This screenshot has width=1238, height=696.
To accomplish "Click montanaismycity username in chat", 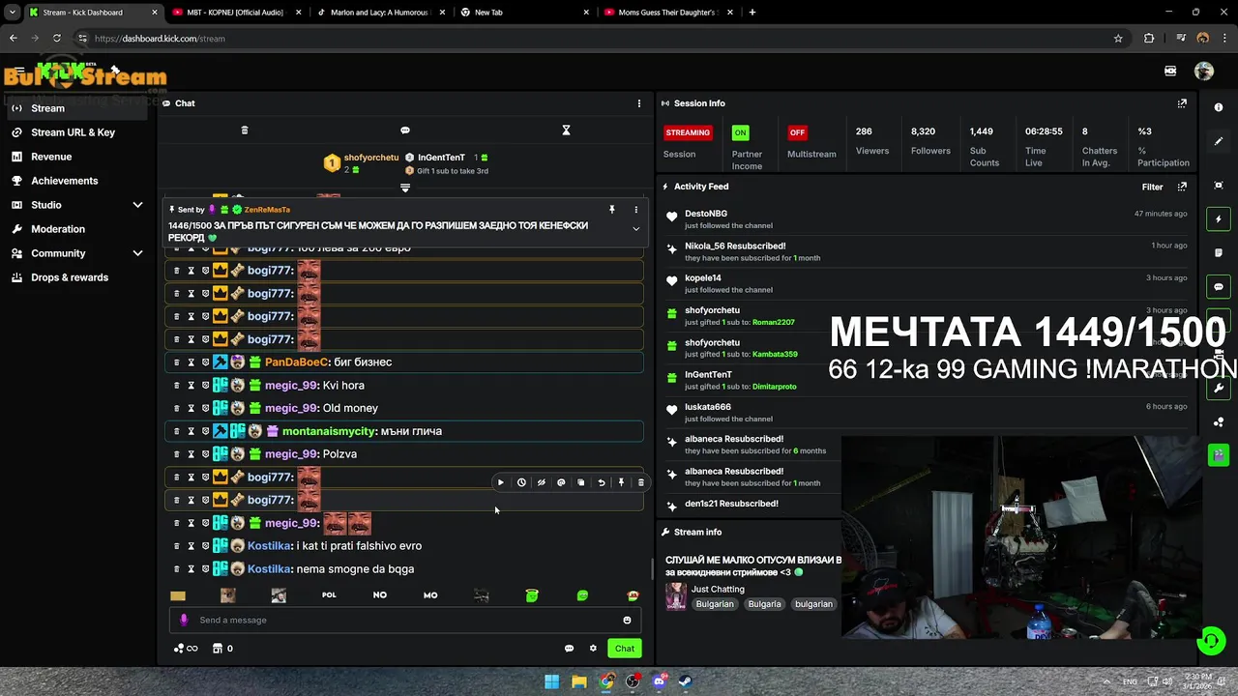I will (x=329, y=431).
